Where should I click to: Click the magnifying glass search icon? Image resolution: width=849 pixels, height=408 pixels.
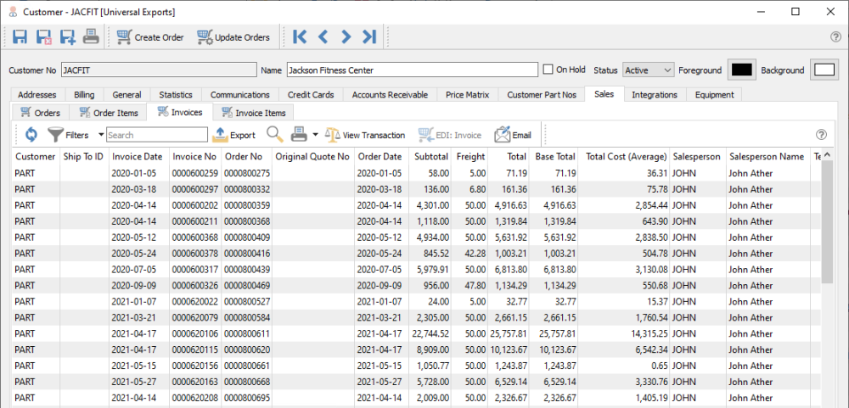274,134
